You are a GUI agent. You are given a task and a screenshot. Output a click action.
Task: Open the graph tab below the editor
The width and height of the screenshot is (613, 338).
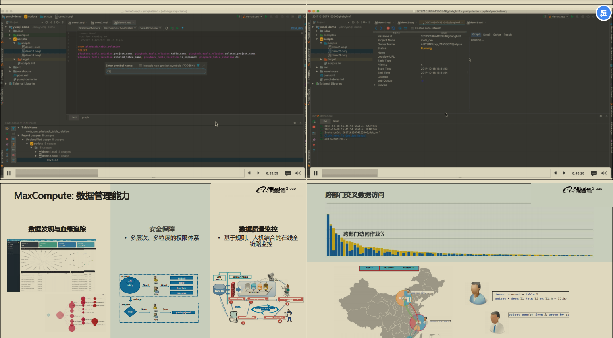[x=85, y=117]
